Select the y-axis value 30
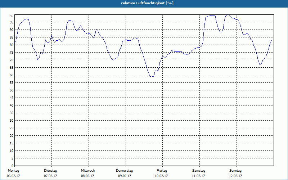The image size is (288, 180). click(x=12, y=121)
